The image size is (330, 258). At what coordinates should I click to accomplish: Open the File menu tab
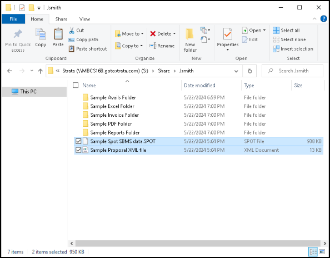pyautogui.click(x=13, y=19)
